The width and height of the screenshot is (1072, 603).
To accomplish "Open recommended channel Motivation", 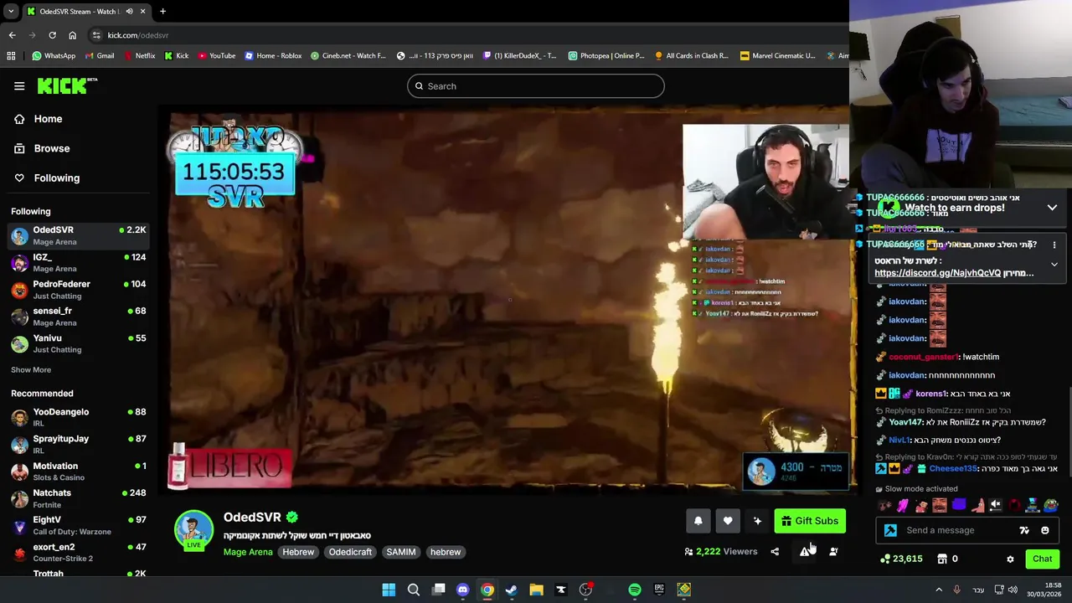I will [79, 471].
